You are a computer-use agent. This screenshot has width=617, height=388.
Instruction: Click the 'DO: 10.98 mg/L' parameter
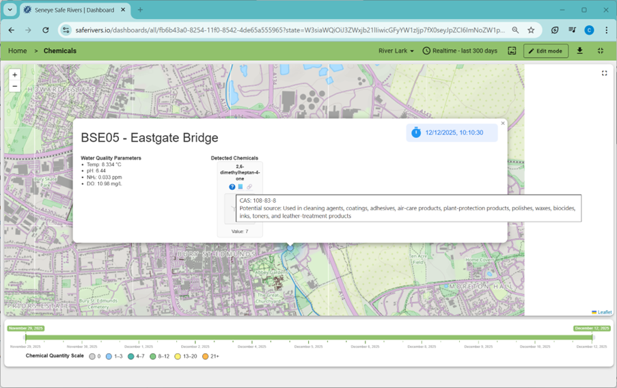pos(105,184)
